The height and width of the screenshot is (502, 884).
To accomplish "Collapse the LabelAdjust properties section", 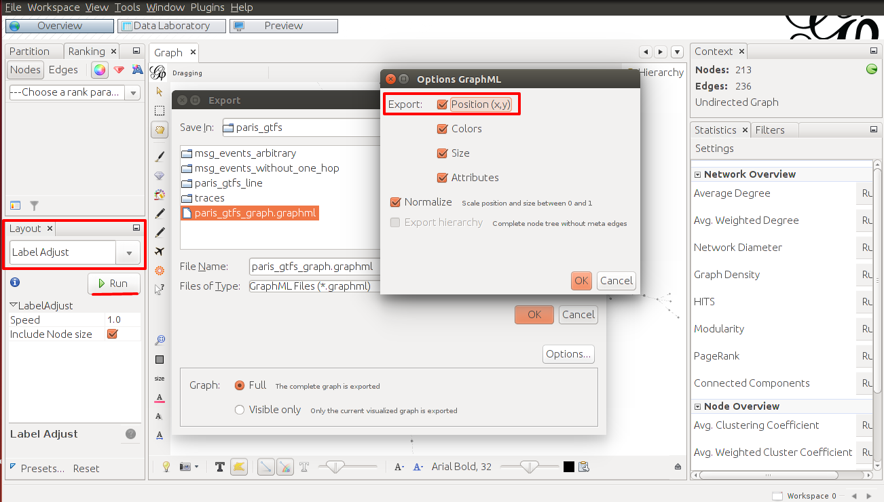I will (14, 306).
